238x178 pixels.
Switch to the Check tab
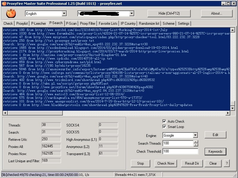pos(8,24)
